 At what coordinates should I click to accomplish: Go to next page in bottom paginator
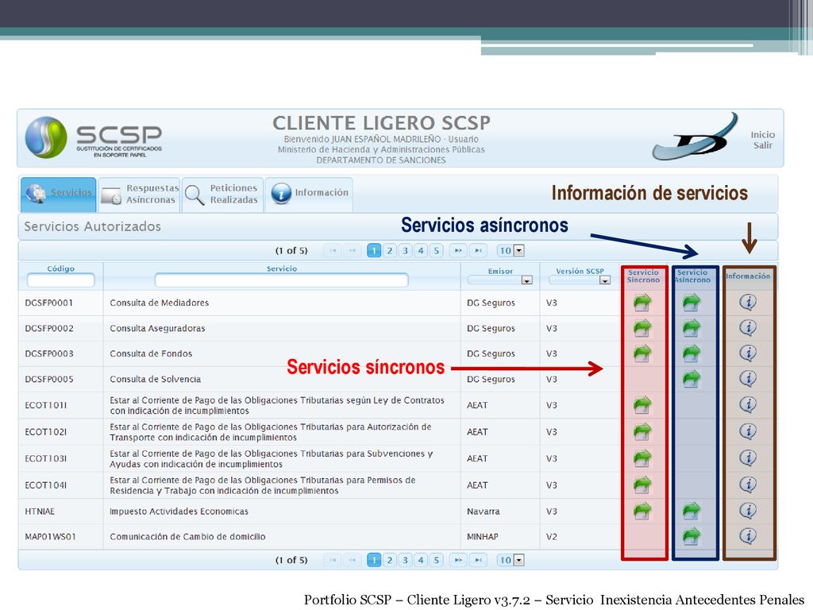[x=458, y=560]
